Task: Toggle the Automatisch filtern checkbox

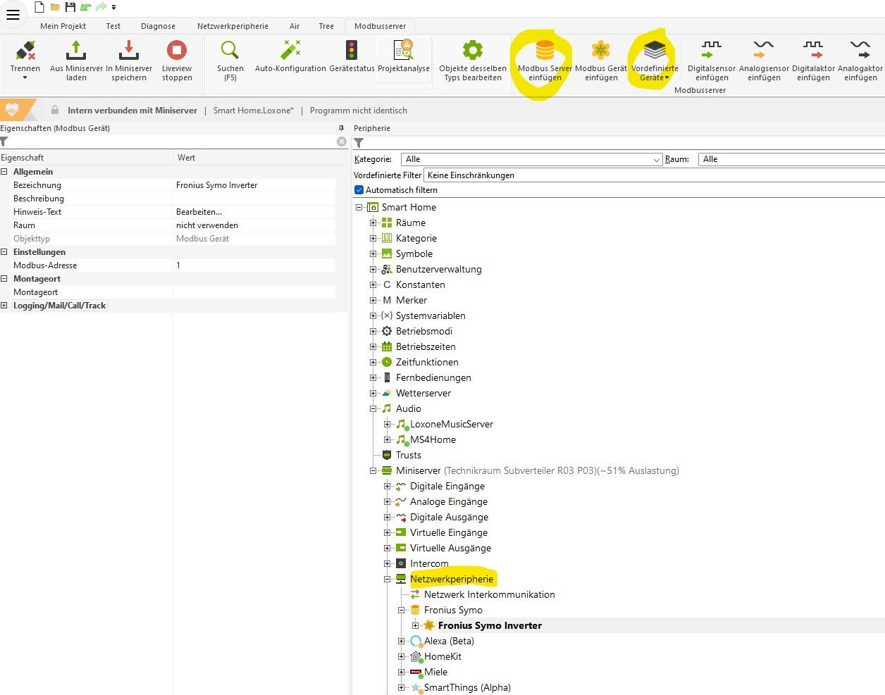Action: pos(359,190)
